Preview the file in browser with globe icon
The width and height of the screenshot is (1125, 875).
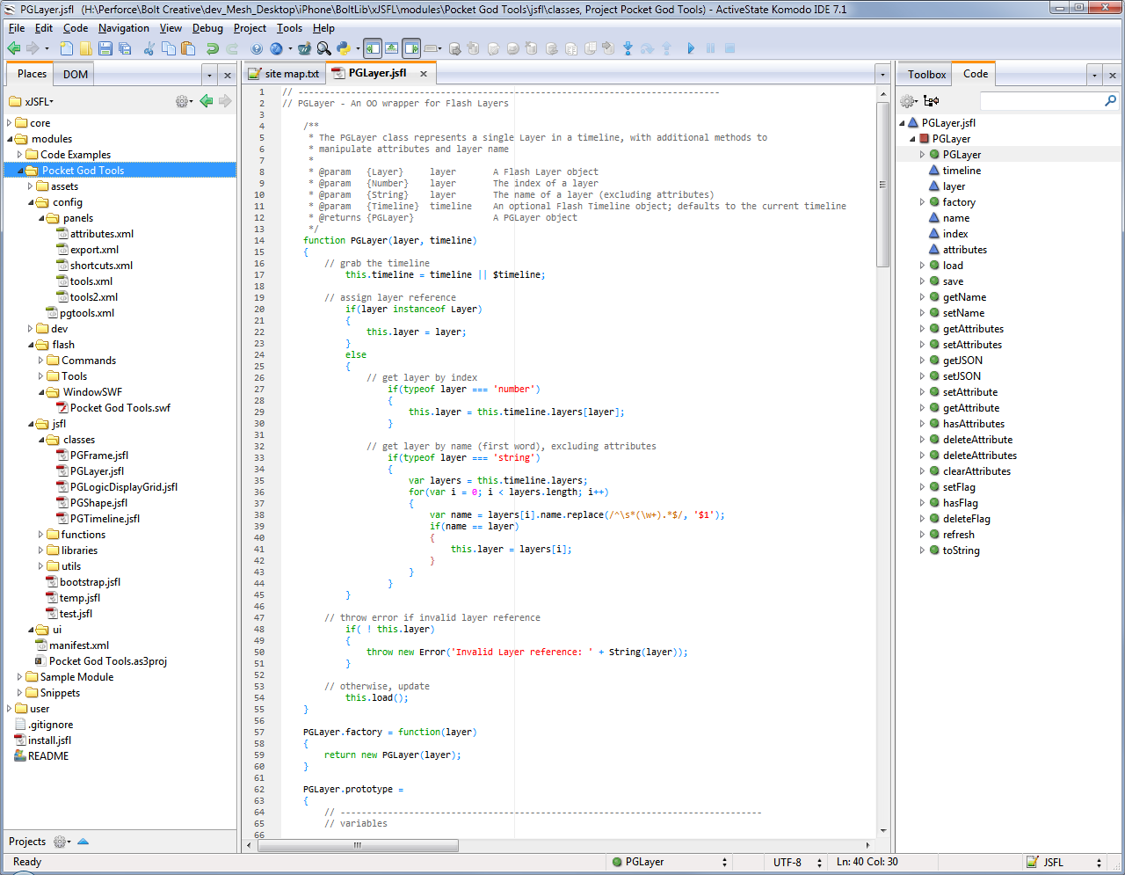click(275, 48)
